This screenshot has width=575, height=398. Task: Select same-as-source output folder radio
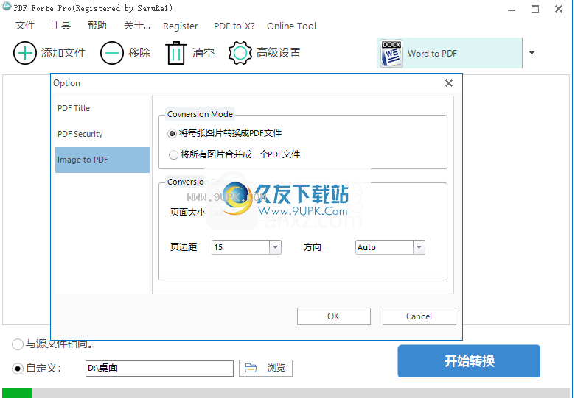pyautogui.click(x=18, y=344)
